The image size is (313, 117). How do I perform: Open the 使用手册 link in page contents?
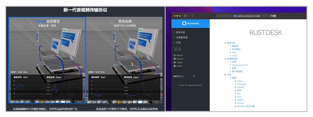click(231, 43)
